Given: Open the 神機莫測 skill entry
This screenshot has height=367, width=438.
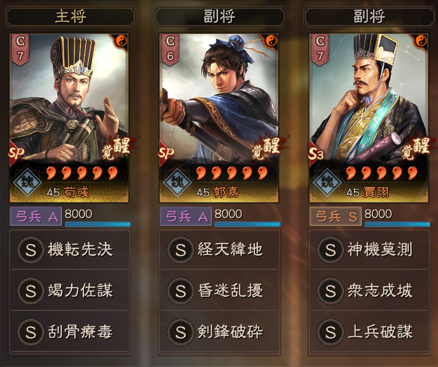Looking at the screenshot, I should pos(369,250).
